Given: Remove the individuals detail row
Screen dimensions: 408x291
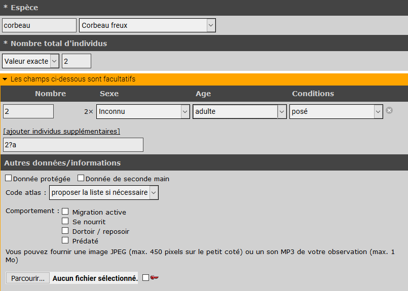Looking at the screenshot, I should click(389, 110).
